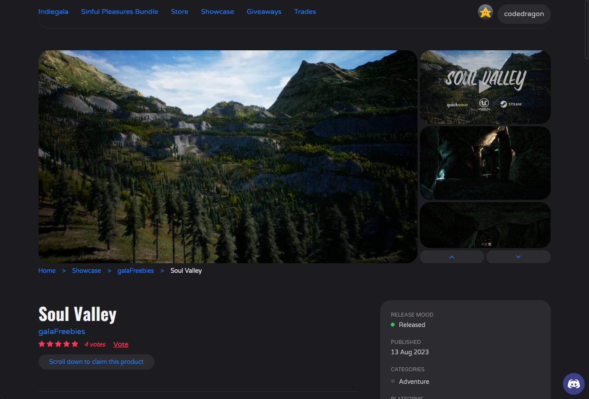
Task: Open the Discord chat icon
Action: pyautogui.click(x=573, y=384)
